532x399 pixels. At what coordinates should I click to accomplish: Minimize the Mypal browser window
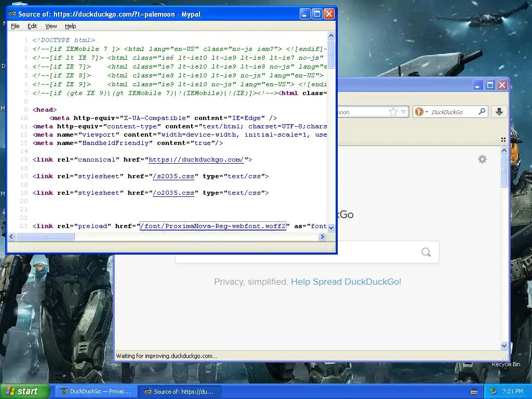tap(478, 85)
